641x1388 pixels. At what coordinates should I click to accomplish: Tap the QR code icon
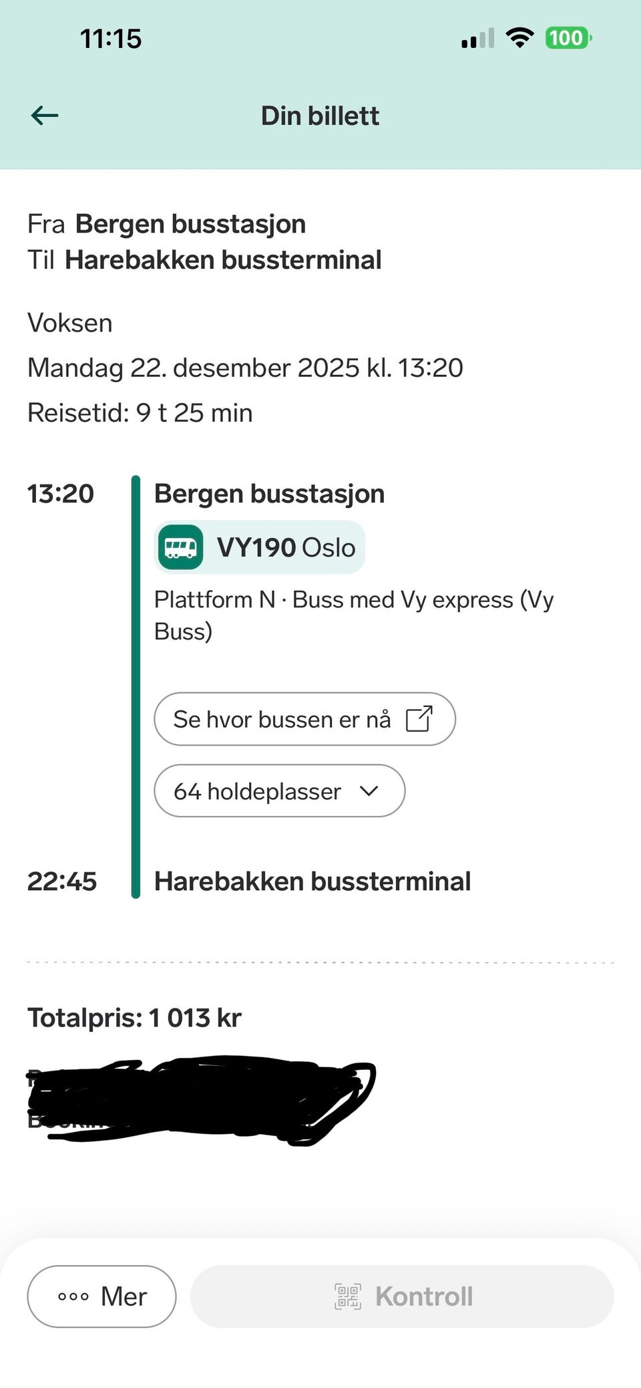click(x=347, y=1296)
